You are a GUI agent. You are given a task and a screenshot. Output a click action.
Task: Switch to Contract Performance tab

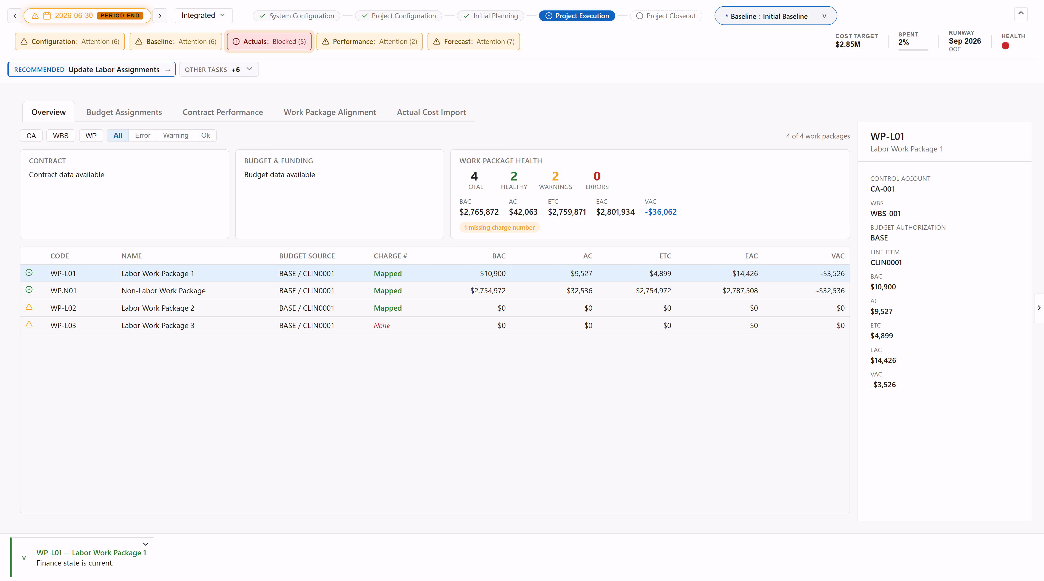[223, 112]
